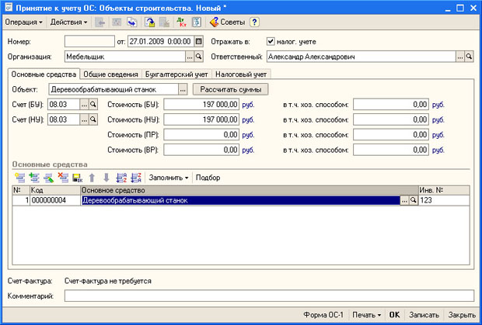Open the Печать dropdown at bottom
The width and height of the screenshot is (482, 325).
click(x=365, y=316)
